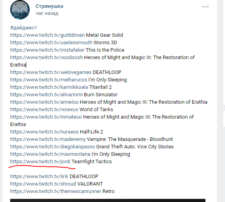
Task: Follow the twitch.tv/lirik link
Action: tap(39, 177)
